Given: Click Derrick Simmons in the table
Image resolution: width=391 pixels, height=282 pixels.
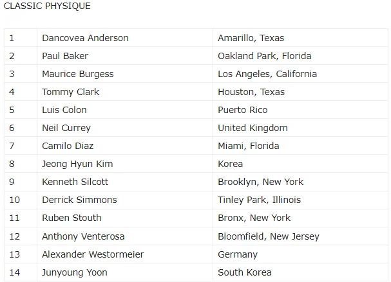Looking at the screenshot, I should [79, 200].
